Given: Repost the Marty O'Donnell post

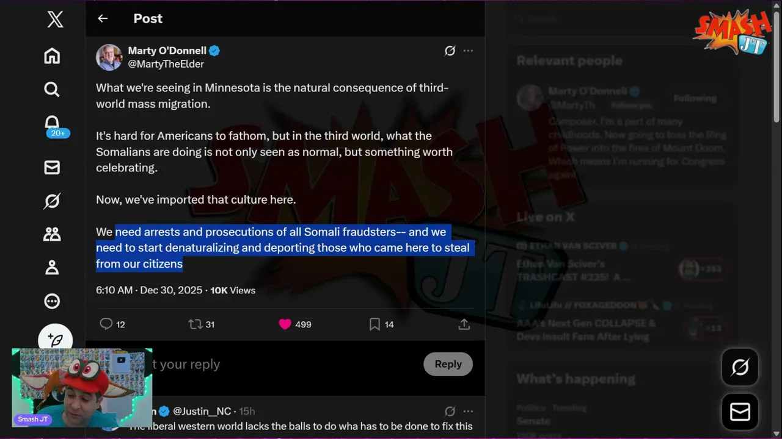Looking at the screenshot, I should (x=195, y=324).
